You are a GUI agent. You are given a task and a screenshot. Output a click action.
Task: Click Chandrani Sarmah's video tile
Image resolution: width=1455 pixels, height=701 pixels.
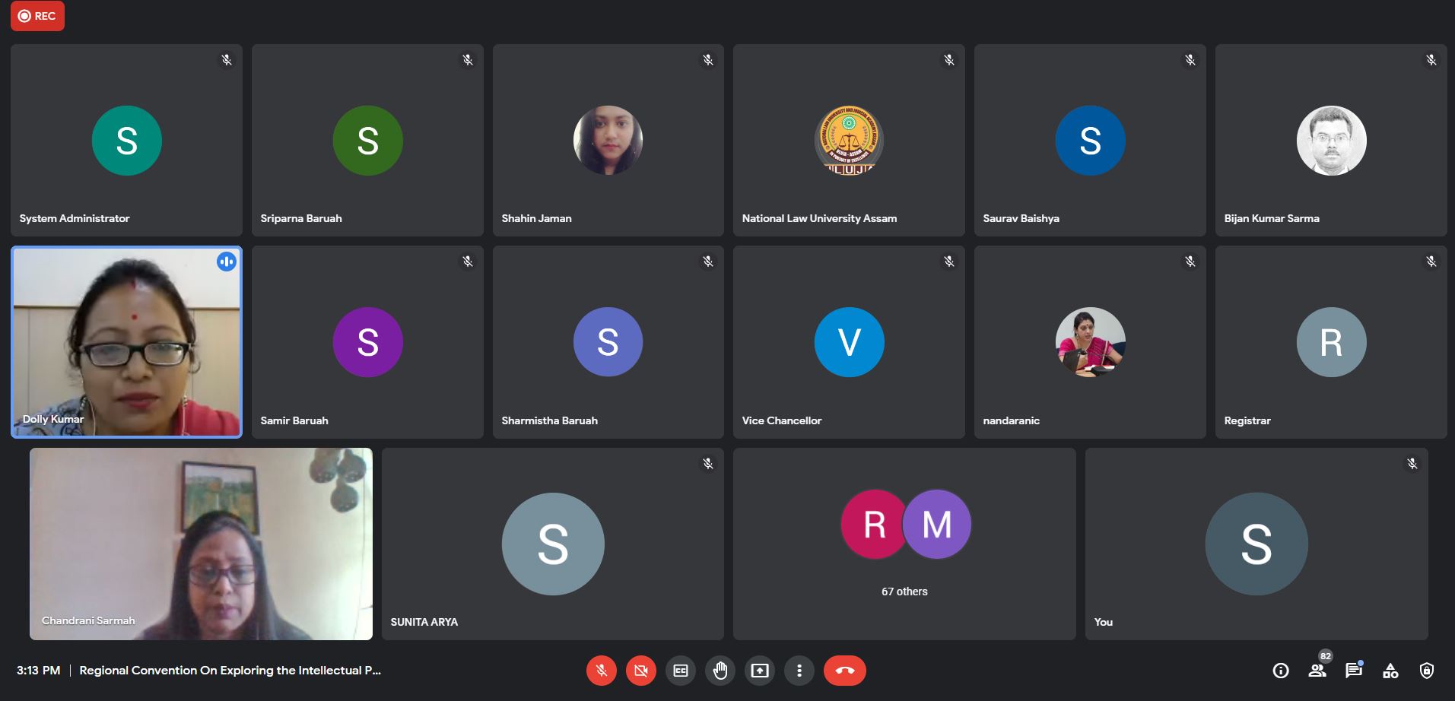click(201, 544)
